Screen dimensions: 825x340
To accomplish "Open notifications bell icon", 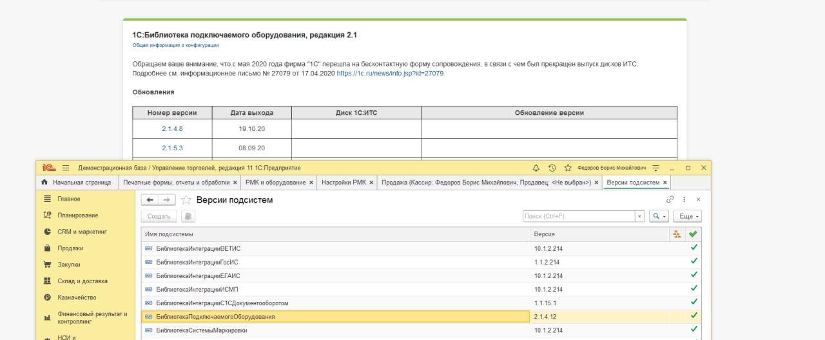I will coord(536,167).
